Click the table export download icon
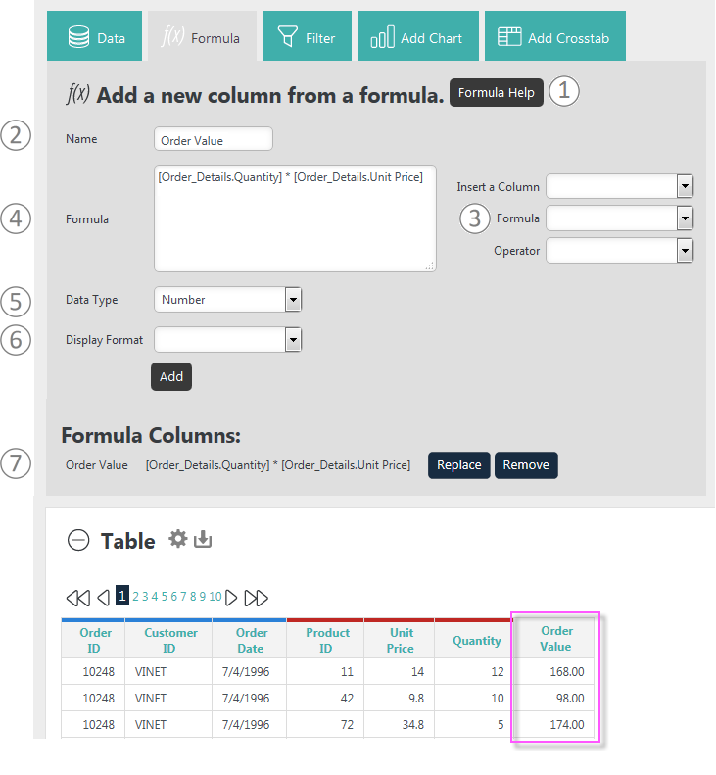This screenshot has height=775, width=716. (203, 539)
